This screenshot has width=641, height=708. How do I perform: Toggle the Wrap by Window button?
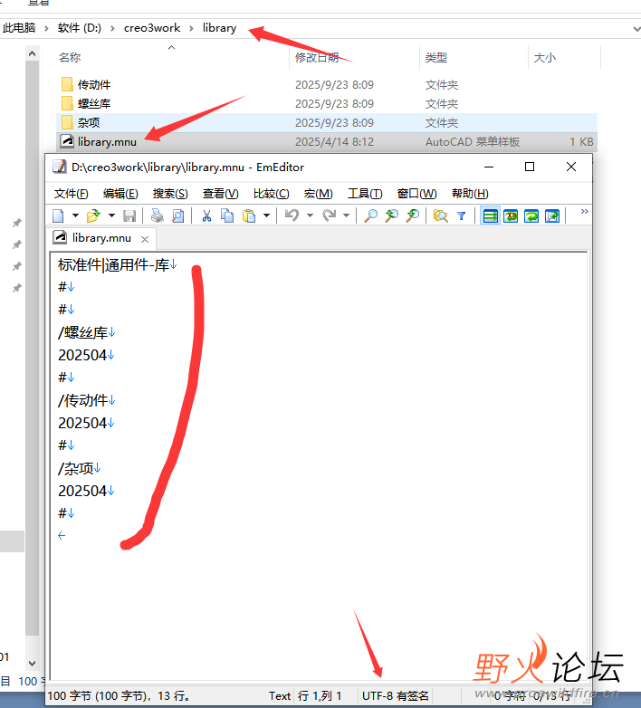point(531,215)
